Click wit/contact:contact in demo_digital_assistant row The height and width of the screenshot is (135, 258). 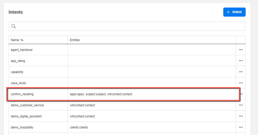point(83,116)
